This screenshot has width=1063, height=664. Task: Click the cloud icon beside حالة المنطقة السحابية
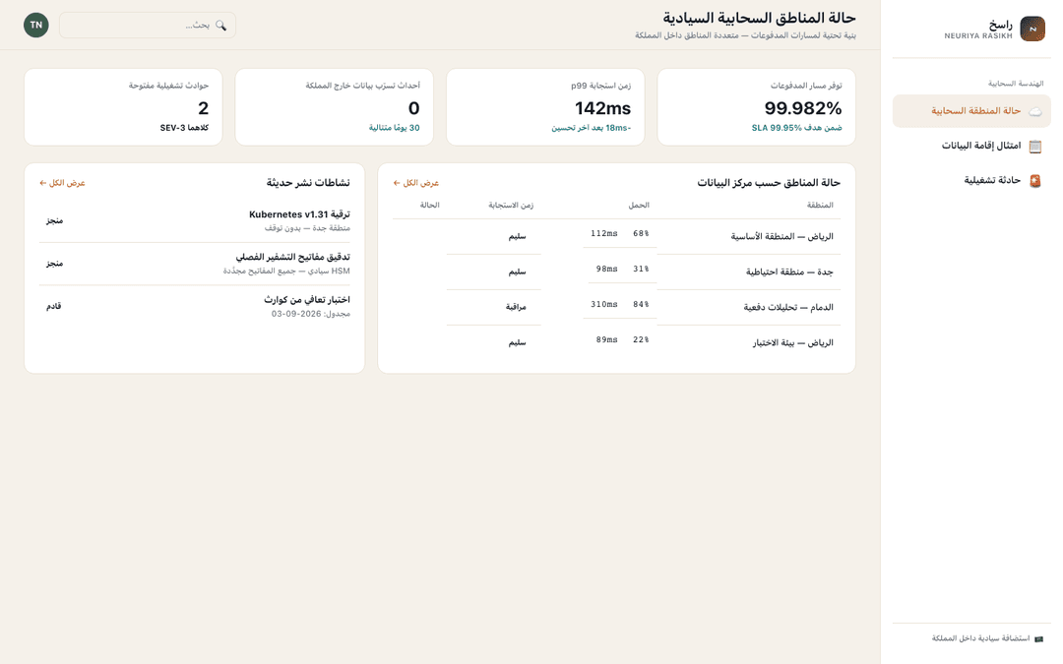click(x=1034, y=111)
